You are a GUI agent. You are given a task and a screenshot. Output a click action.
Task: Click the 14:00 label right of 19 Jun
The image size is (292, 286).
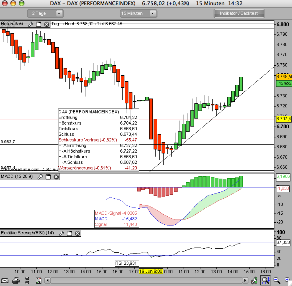coord(232,272)
